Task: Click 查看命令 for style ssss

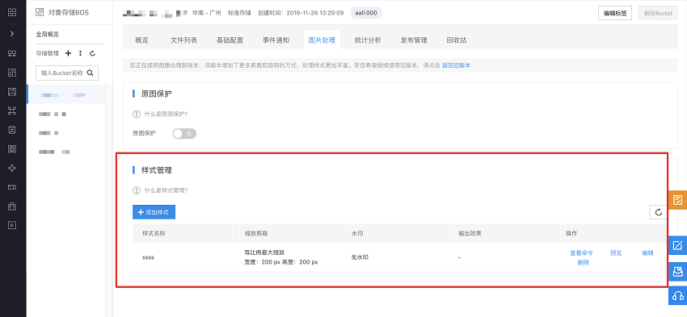Action: [x=581, y=252]
